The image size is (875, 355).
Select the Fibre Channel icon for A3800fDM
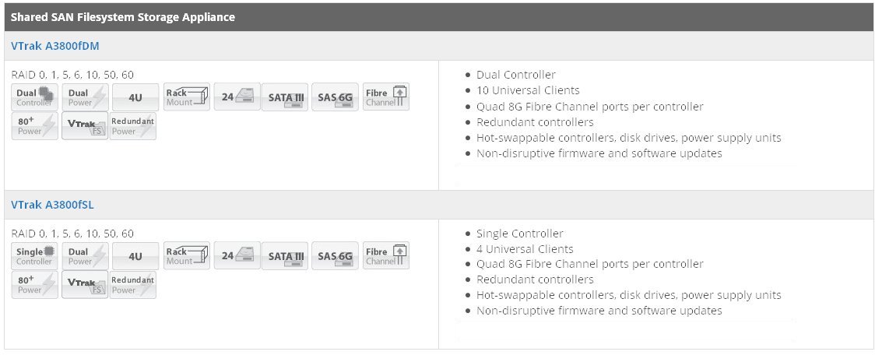pyautogui.click(x=386, y=97)
